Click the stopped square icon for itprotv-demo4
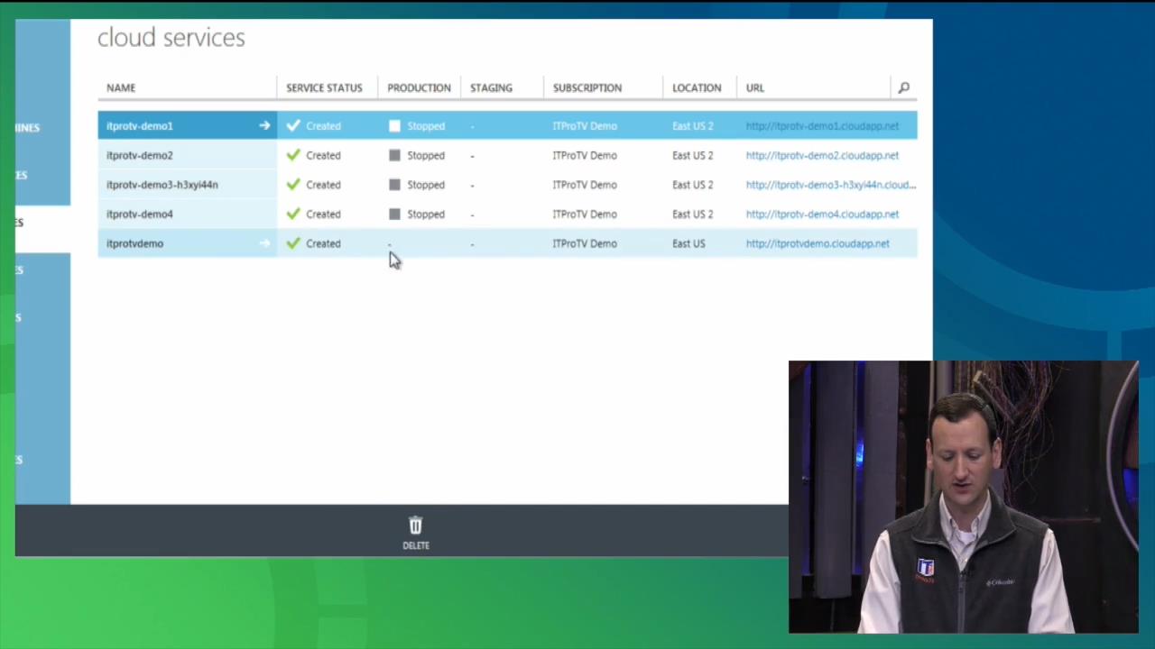Viewport: 1155px width, 649px height. (394, 214)
